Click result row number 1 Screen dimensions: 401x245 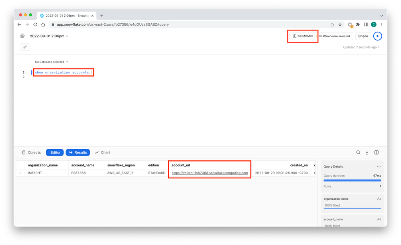click(20, 173)
